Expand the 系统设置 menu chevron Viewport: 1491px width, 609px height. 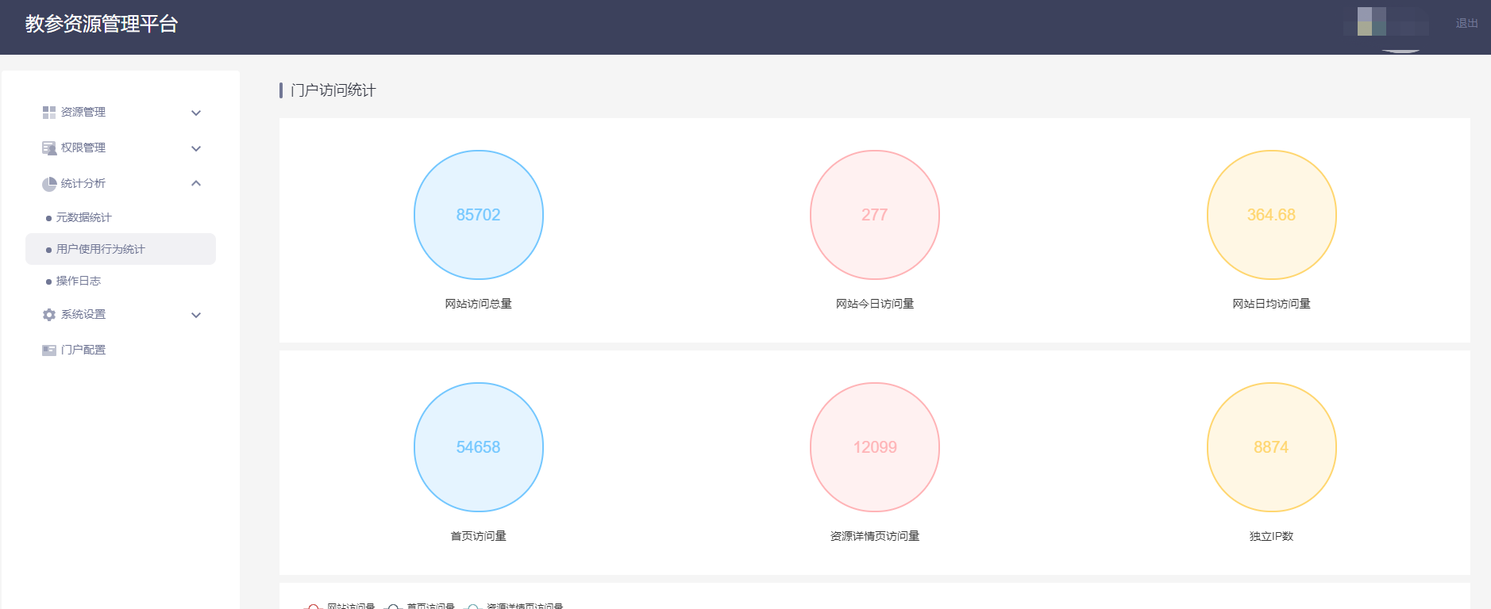point(196,315)
